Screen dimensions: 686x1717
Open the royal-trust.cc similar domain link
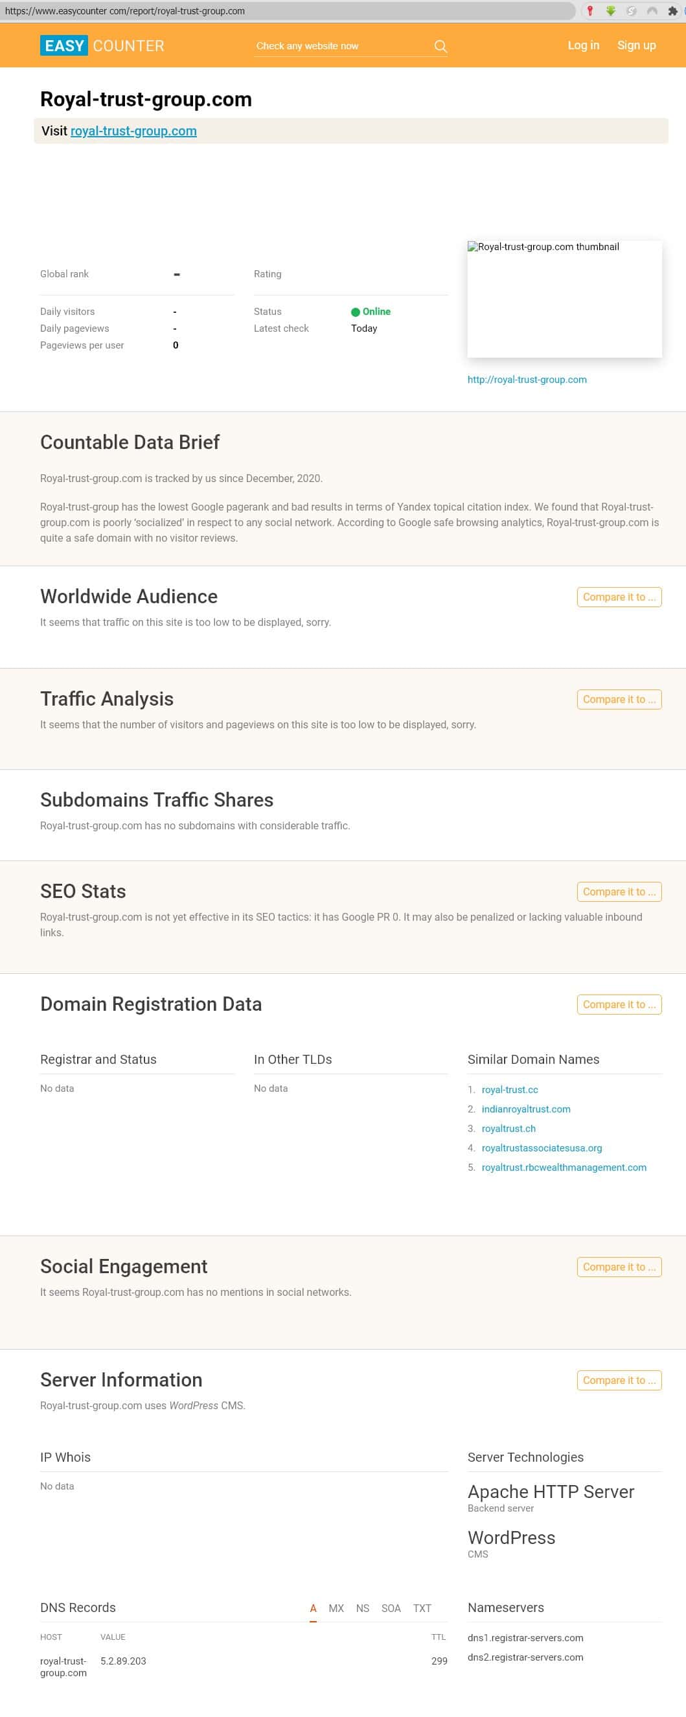pyautogui.click(x=509, y=1089)
